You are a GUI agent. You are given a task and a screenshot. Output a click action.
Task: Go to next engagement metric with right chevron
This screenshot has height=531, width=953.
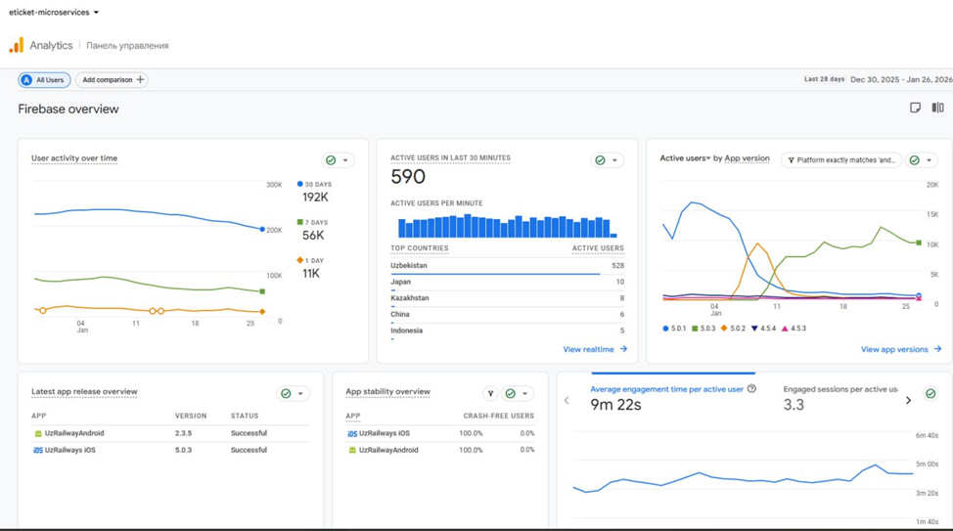pos(908,400)
